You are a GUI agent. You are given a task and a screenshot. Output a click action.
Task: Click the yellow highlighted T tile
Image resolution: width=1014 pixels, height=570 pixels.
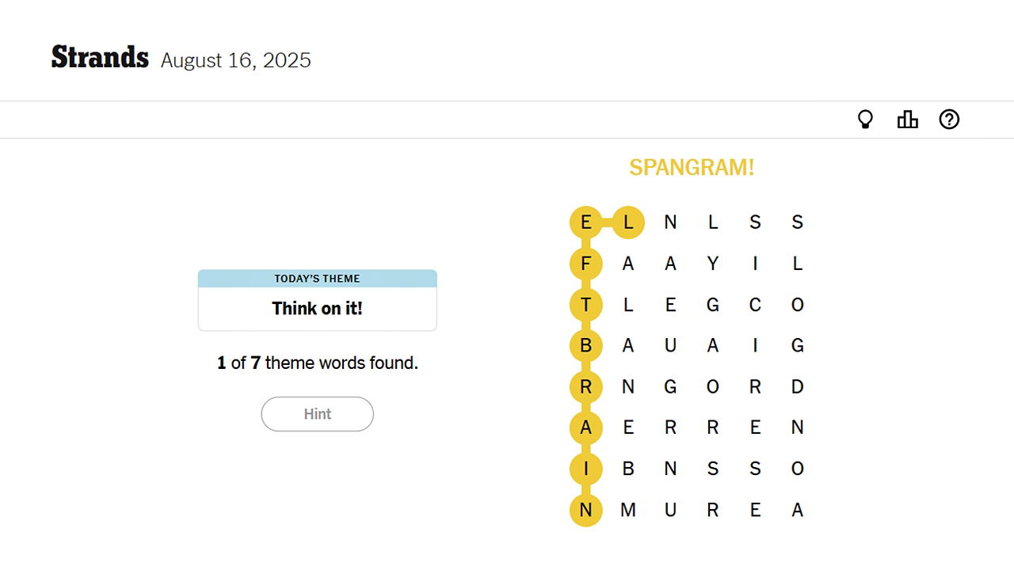coord(586,305)
